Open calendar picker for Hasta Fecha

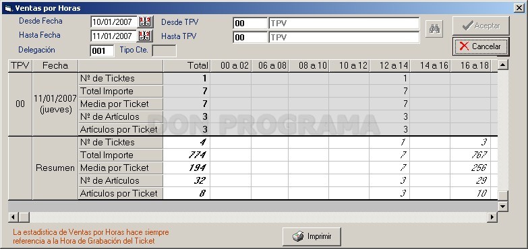point(146,36)
